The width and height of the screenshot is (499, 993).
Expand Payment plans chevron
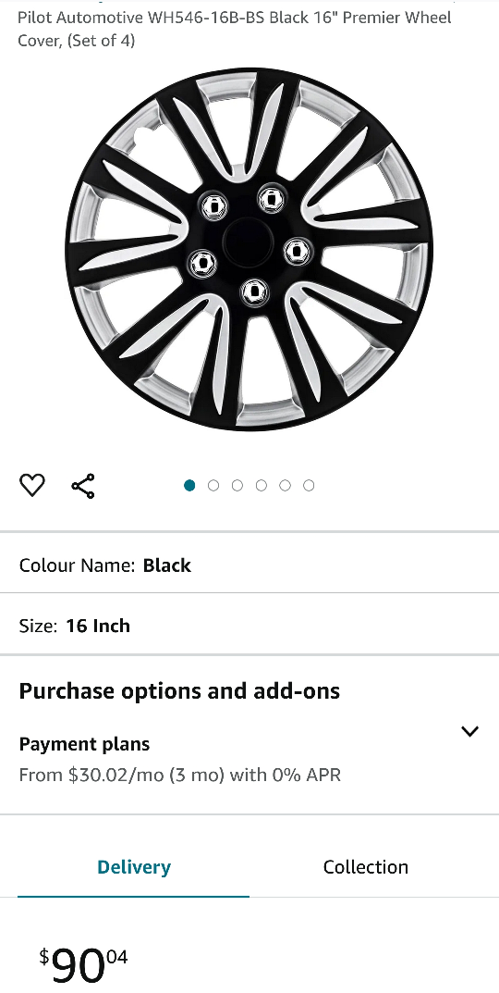470,731
